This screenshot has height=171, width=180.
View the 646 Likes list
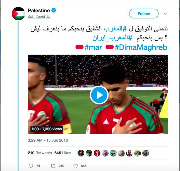63,153
